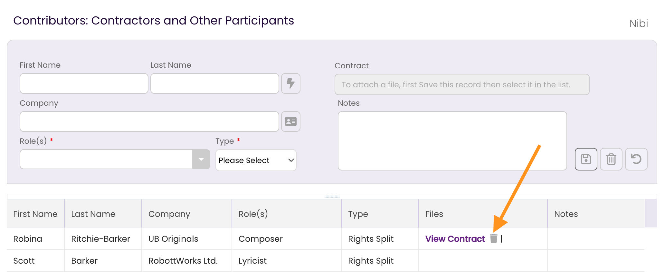The width and height of the screenshot is (665, 272).
Task: Click the Lyricist role cell
Action: (287, 261)
